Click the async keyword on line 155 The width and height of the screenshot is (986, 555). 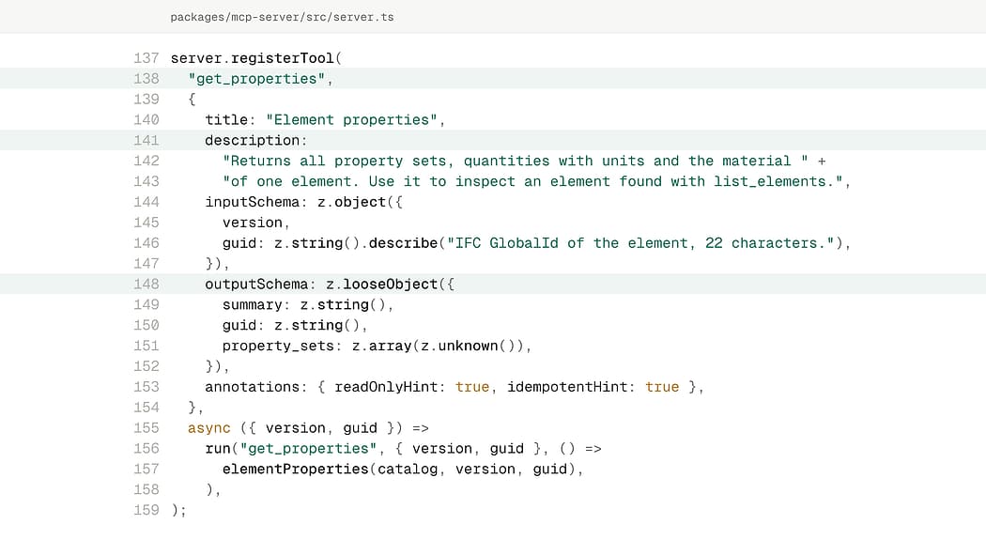(208, 428)
